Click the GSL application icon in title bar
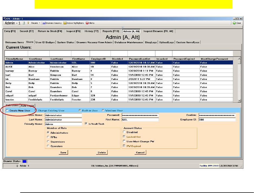 [4, 19]
